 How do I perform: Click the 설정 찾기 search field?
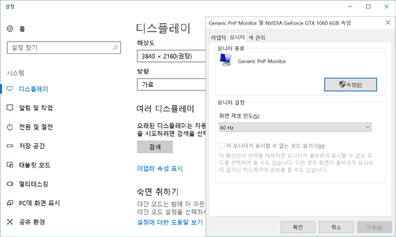tap(63, 49)
